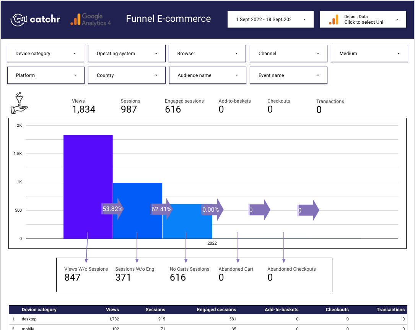
Task: Click the purple arrow above Abandoned Checkouts
Action: pyautogui.click(x=308, y=210)
